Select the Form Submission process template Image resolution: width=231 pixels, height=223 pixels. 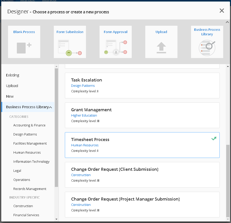pos(70,42)
